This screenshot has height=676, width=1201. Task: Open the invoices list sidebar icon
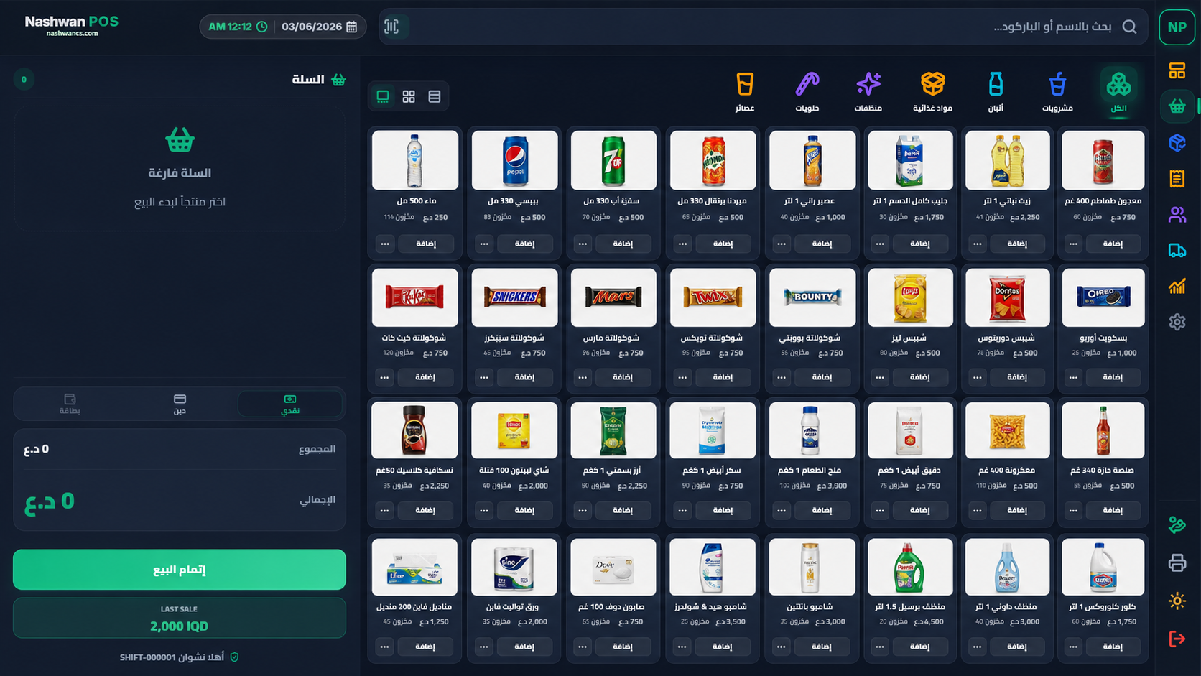[1177, 178]
